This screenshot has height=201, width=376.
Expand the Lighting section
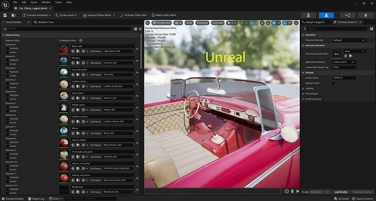click(x=303, y=88)
